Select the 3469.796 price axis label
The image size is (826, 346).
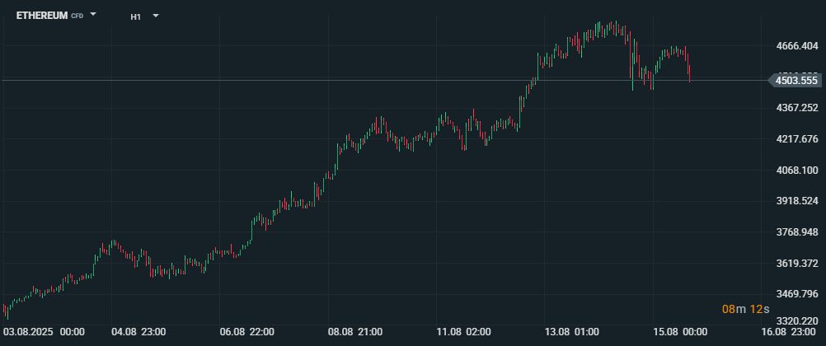(x=796, y=294)
